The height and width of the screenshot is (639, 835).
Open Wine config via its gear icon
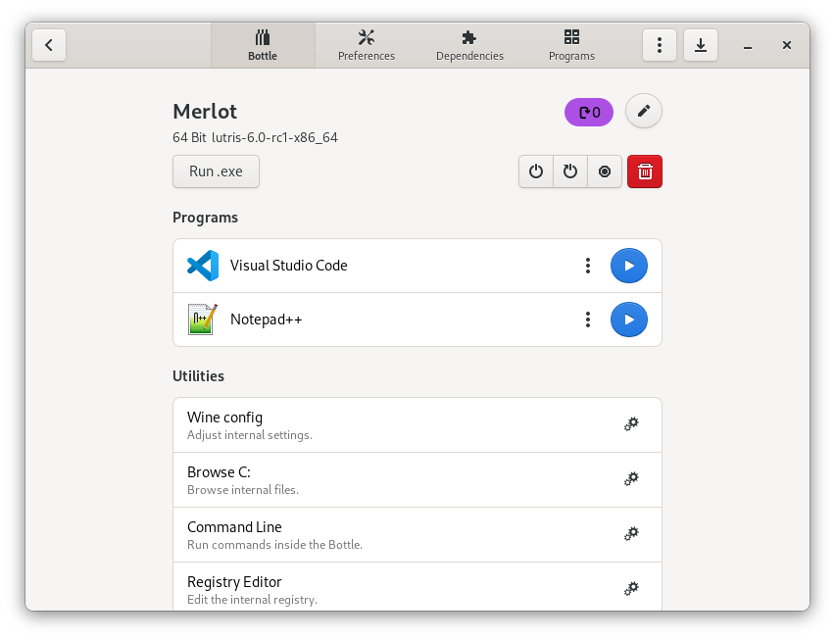click(x=631, y=423)
